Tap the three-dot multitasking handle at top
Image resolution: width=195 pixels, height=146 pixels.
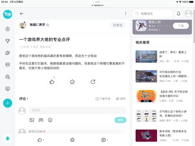[x=97, y=2]
